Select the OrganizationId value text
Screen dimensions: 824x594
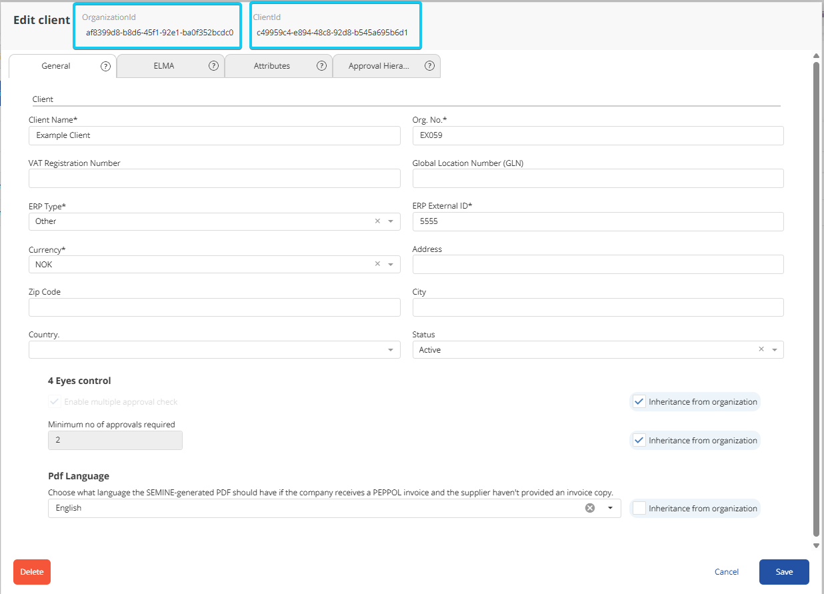point(159,32)
